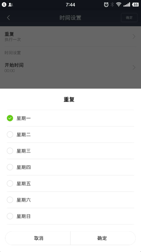Select the 星期五 checkbox
The width and height of the screenshot is (141, 252).
click(x=10, y=183)
